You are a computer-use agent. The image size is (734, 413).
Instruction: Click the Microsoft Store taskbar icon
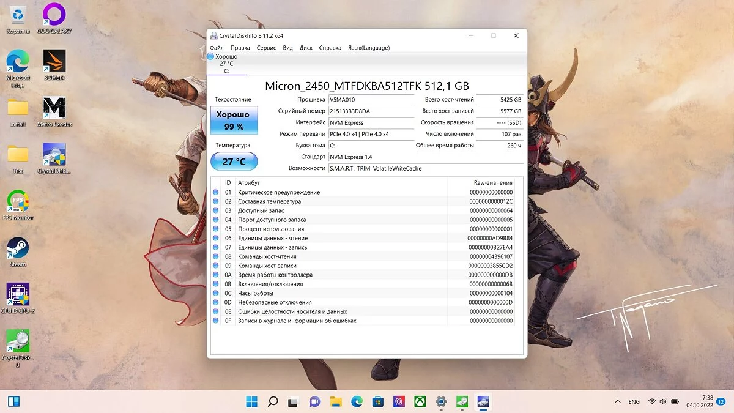[378, 402]
